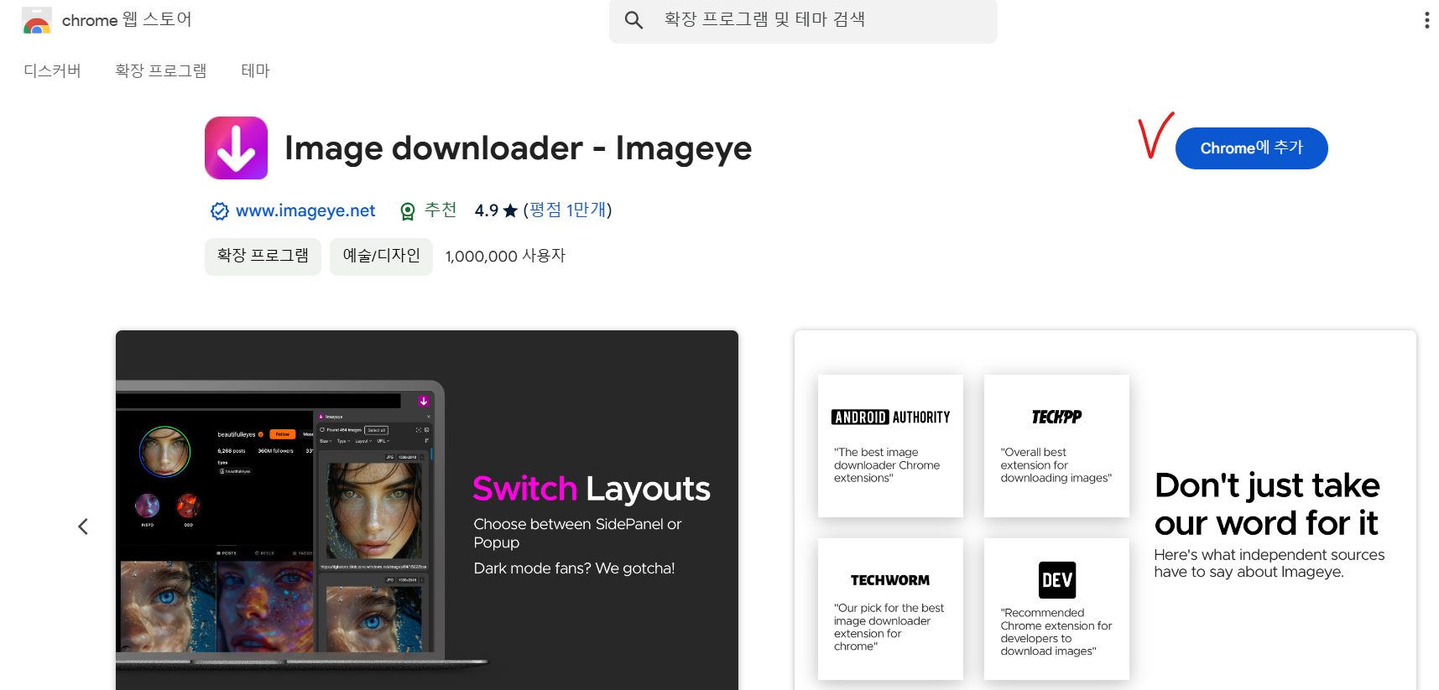Click the featured award ribbon icon
The image size is (1439, 690).
pyautogui.click(x=408, y=211)
